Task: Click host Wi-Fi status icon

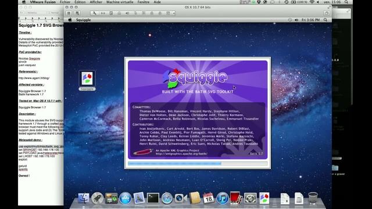Action: pos(312,2)
